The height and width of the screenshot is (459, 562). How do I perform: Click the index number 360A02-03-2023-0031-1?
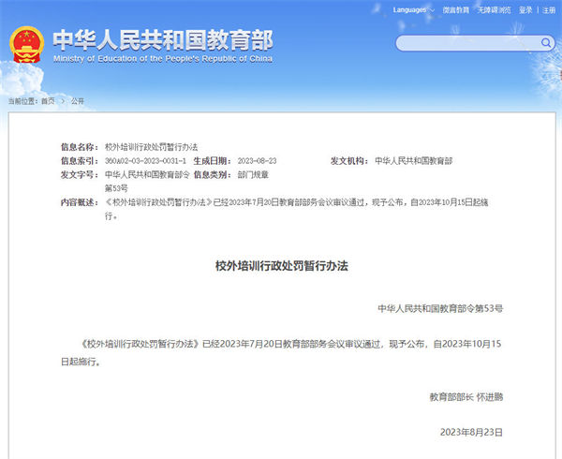145,161
